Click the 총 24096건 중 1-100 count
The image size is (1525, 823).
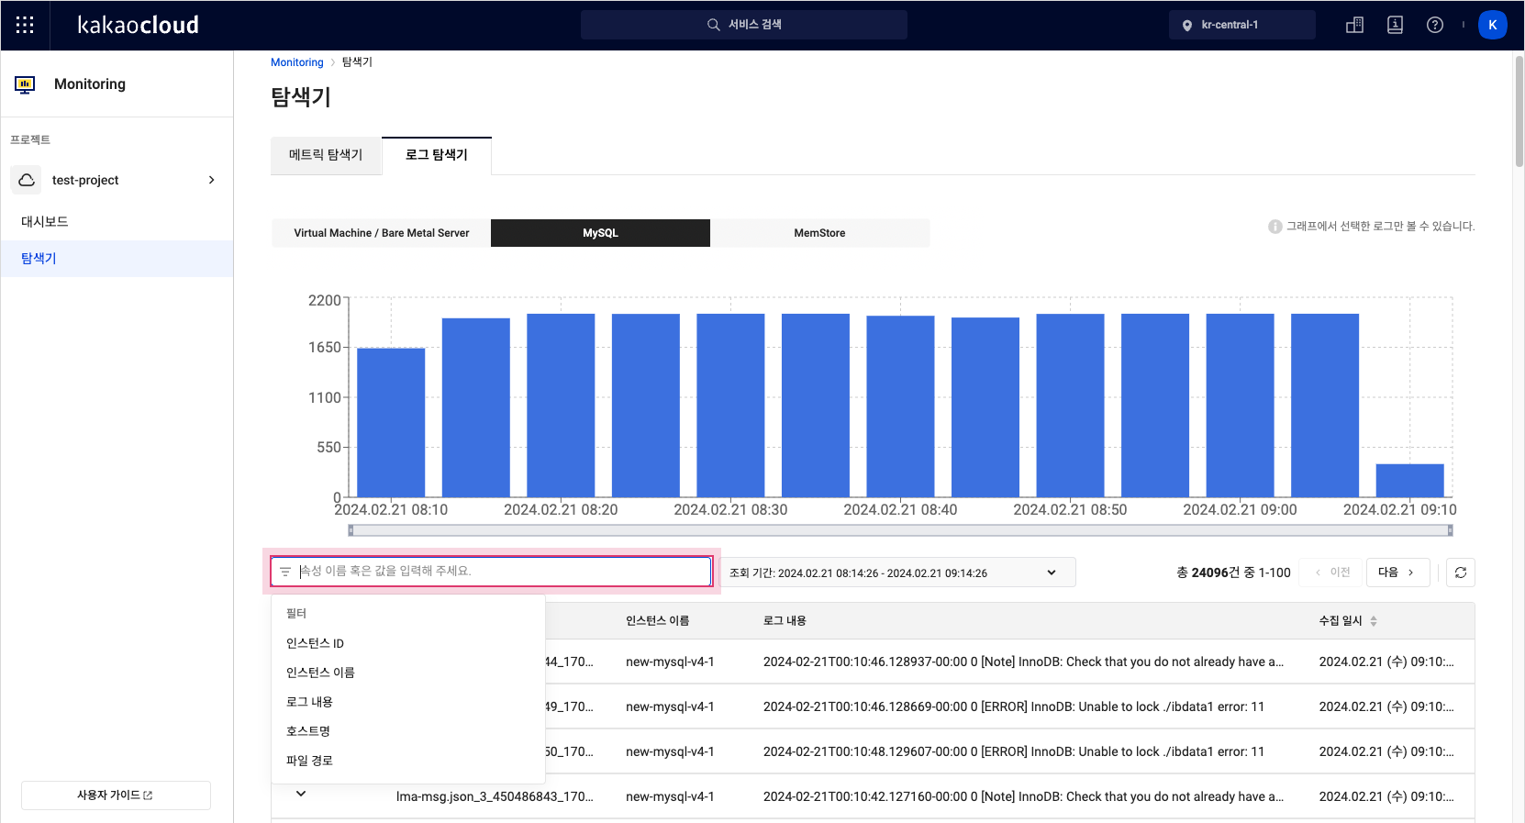tap(1233, 573)
